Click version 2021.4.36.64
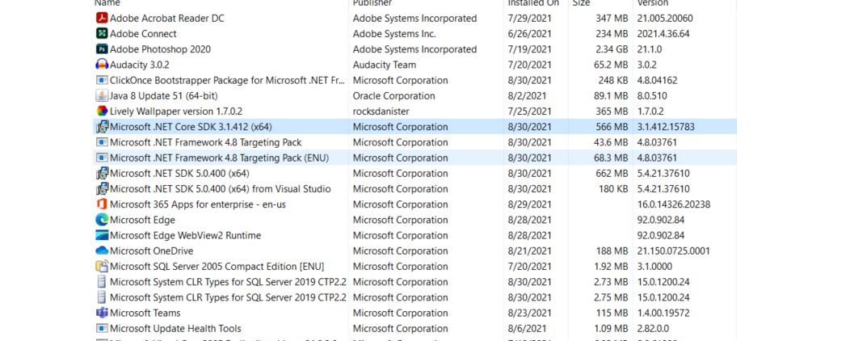The width and height of the screenshot is (854, 341). (x=663, y=34)
